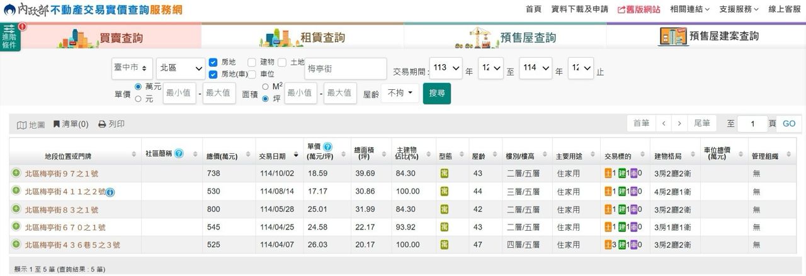Screen dimensions: 806x276
Task: Click the help icon next to 社區簡稱
Action: point(179,153)
